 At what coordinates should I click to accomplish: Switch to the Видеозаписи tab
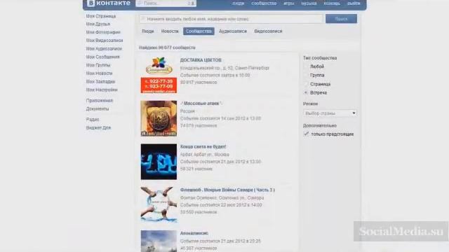(x=268, y=31)
